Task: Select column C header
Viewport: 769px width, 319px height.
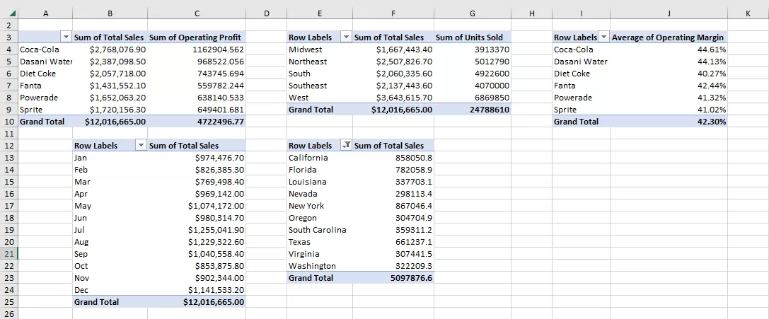Action: click(196, 13)
